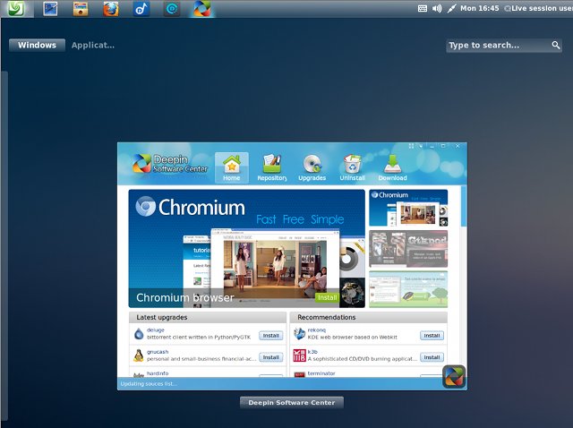
Task: Click the green Deepin launcher icon in top panel
Action: click(16, 8)
